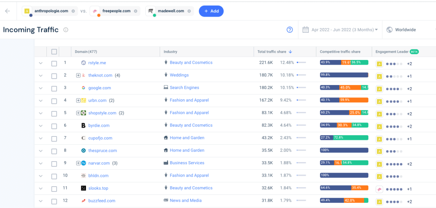Click the Add button
This screenshot has height=208, width=436.
tap(211, 11)
